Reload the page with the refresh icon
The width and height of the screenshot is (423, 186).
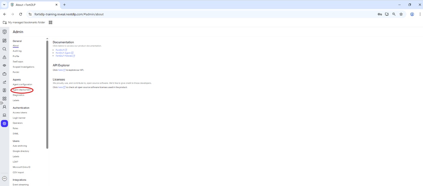[x=20, y=14]
